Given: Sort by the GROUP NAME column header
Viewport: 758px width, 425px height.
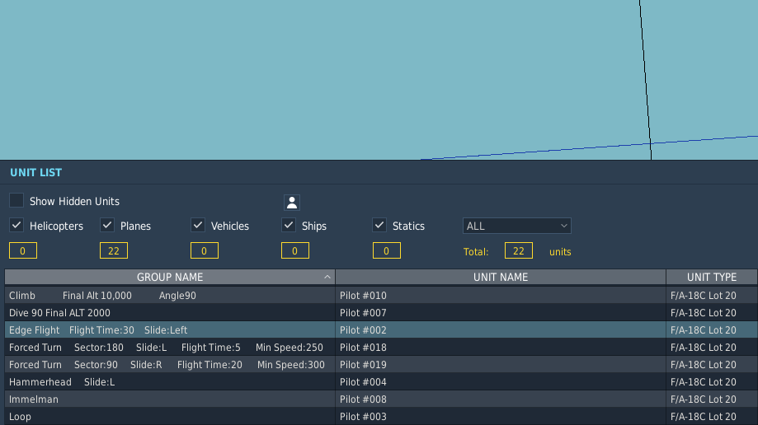Looking at the screenshot, I should [x=169, y=278].
